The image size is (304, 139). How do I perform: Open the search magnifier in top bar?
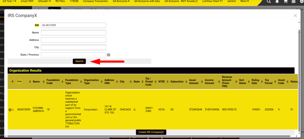pos(269,1)
